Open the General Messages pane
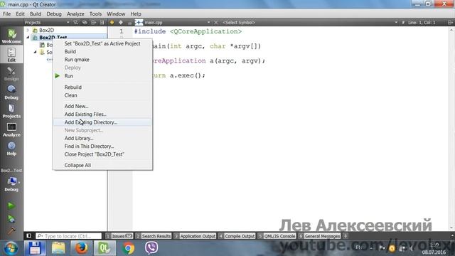The height and width of the screenshot is (256, 455). pos(319,236)
